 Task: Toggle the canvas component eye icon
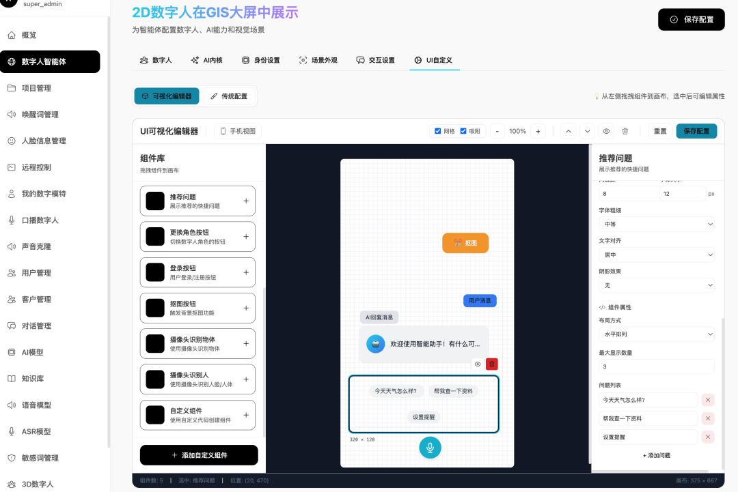click(477, 364)
